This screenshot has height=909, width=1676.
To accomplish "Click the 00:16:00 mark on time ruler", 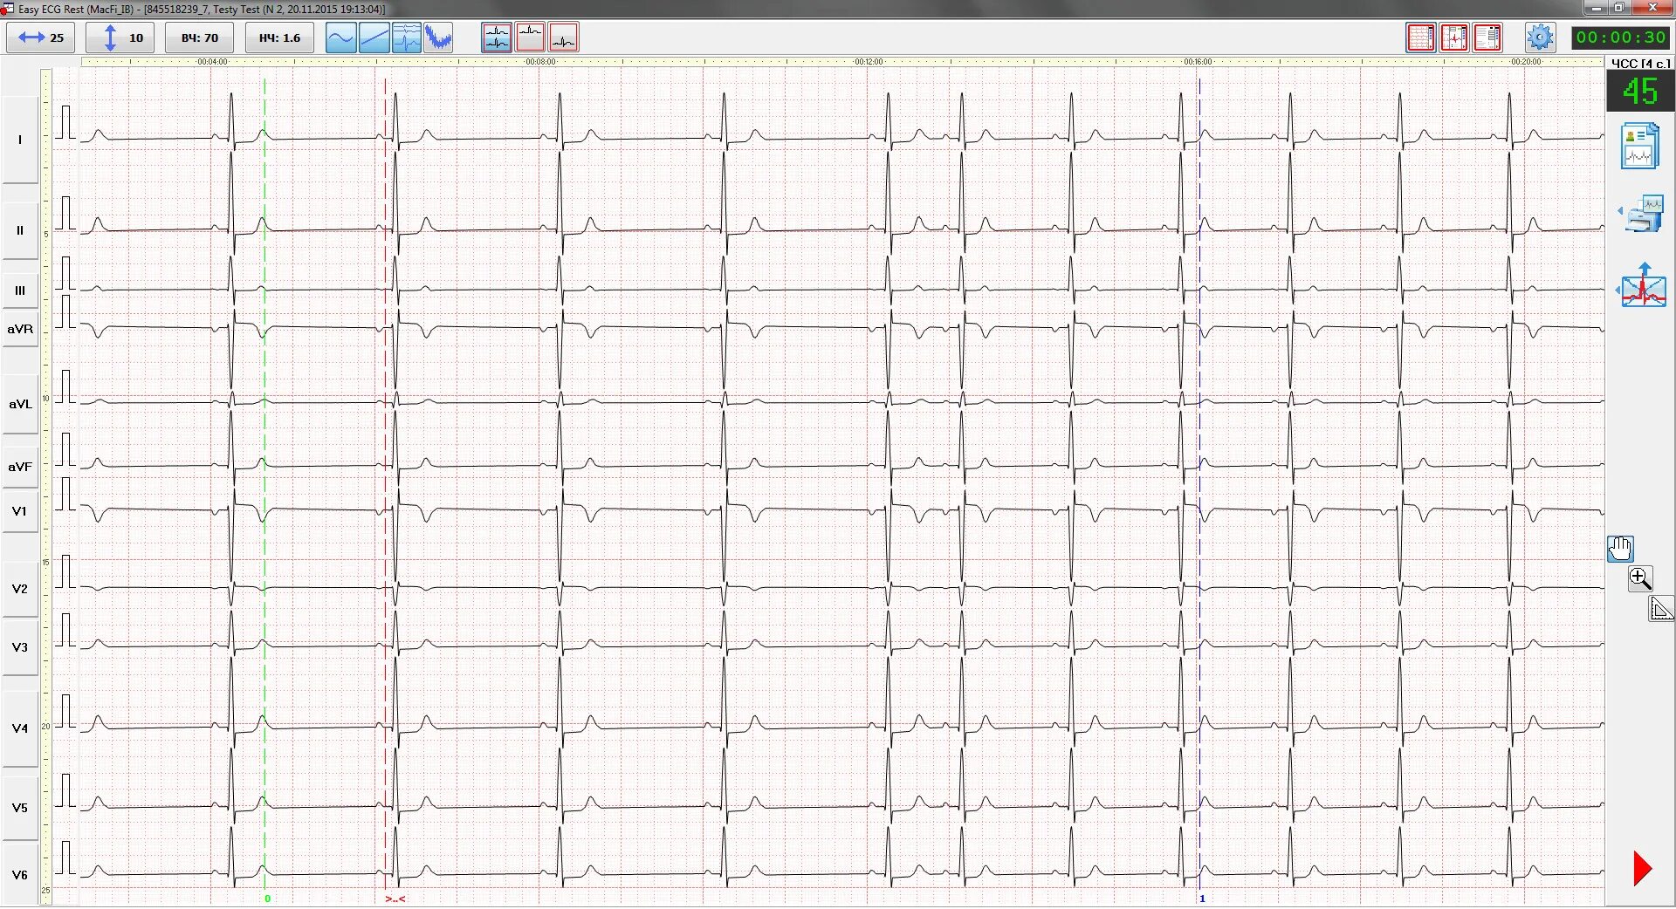I will click(x=1198, y=62).
